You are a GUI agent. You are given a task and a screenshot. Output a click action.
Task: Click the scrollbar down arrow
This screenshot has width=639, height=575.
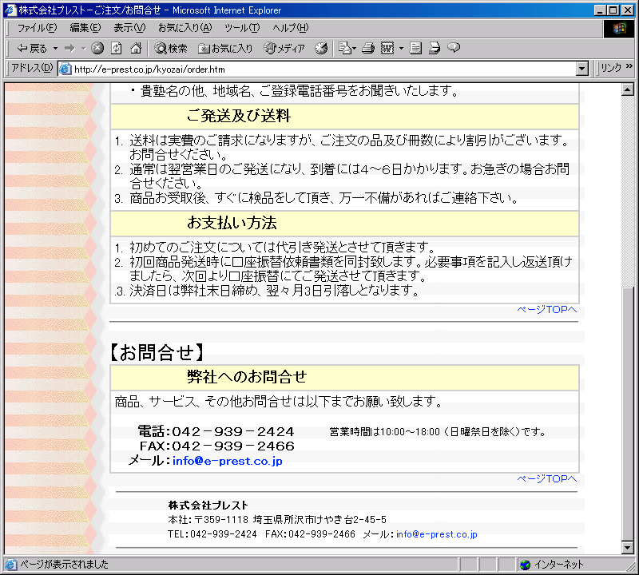pos(628,548)
